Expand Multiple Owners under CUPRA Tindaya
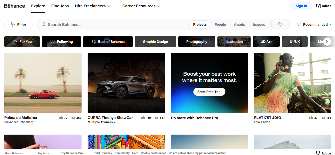The image size is (335, 155). [102, 122]
